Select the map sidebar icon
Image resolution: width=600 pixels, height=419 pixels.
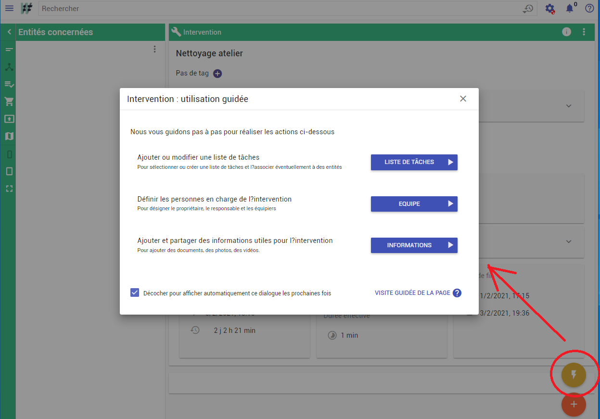9,136
